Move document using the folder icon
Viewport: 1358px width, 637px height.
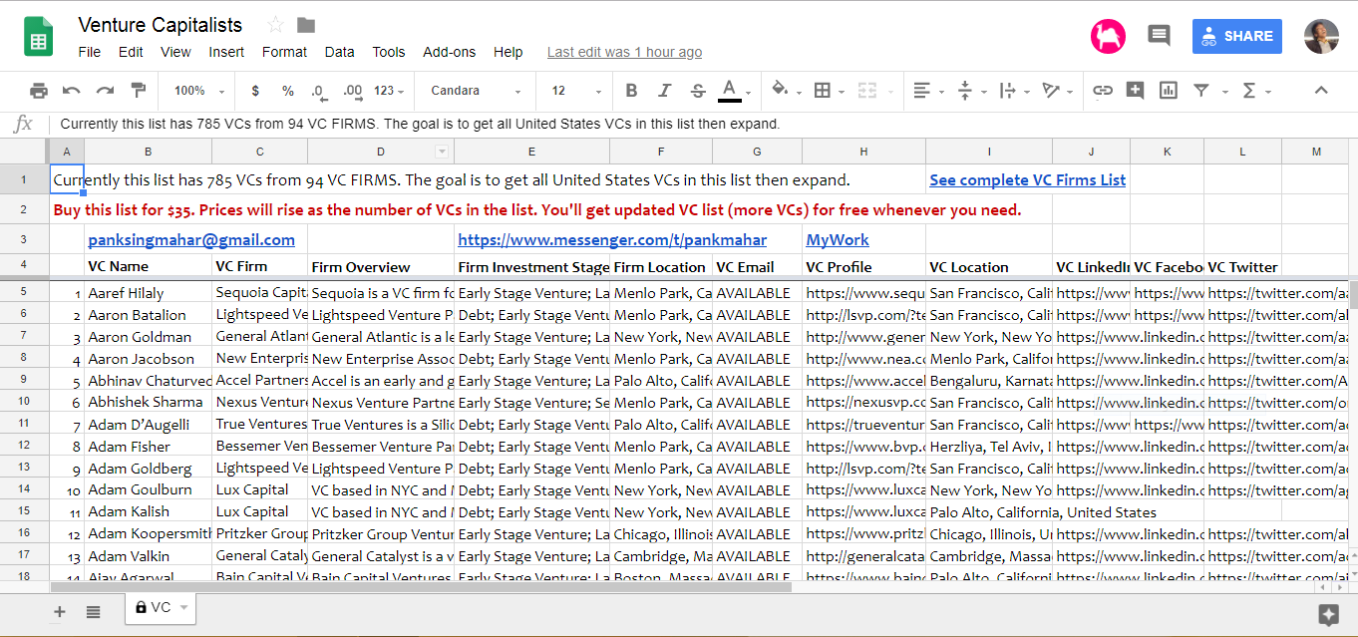point(306,25)
